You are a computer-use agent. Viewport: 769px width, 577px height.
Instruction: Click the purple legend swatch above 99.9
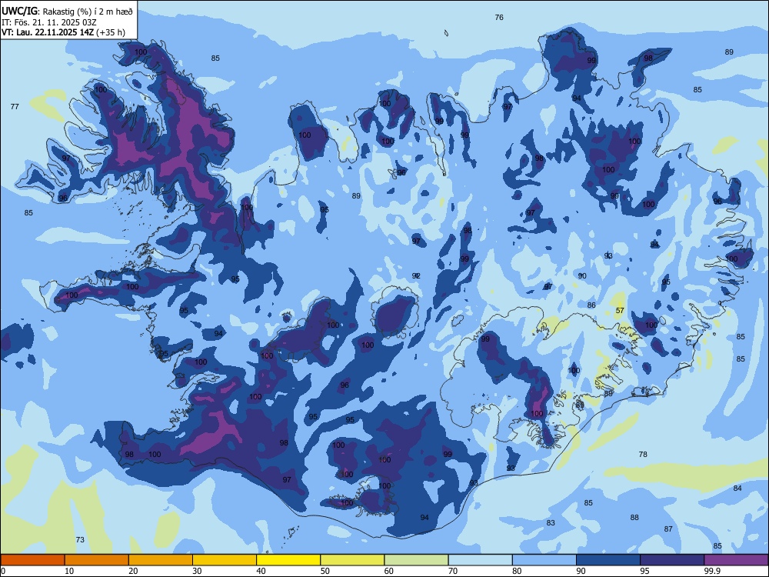coord(736,560)
